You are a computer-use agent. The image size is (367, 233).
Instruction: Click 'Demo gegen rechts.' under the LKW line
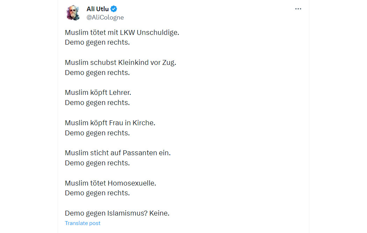(x=97, y=43)
